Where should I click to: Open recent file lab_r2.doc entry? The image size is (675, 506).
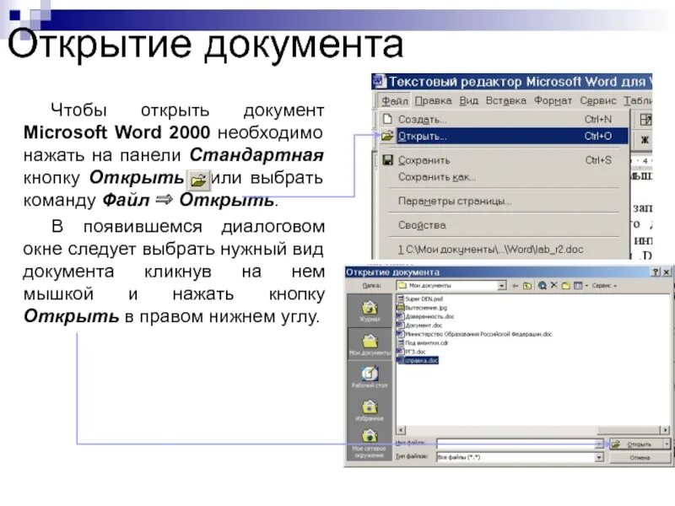(x=504, y=249)
